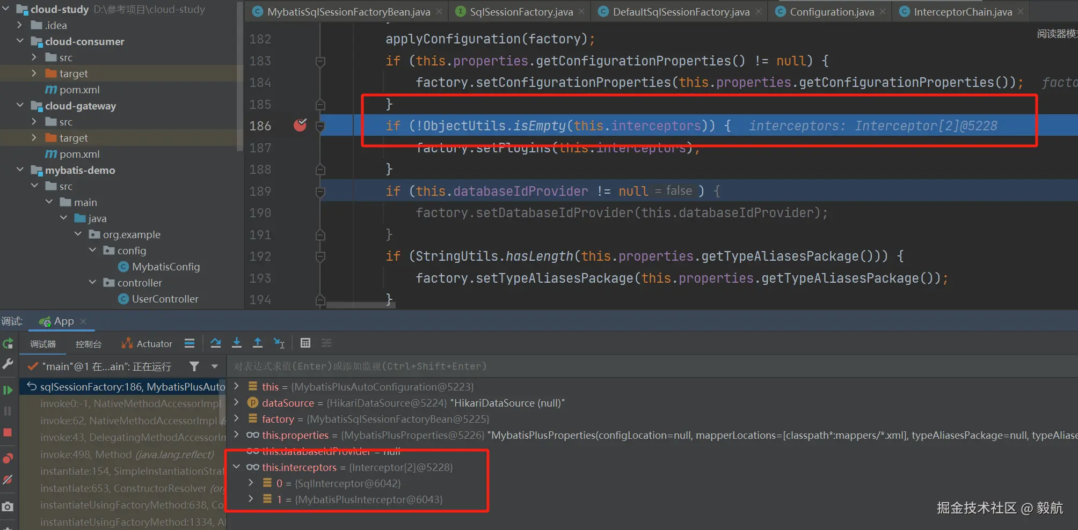Select frame invoke:498, Method
The height and width of the screenshot is (530, 1078).
point(123,454)
